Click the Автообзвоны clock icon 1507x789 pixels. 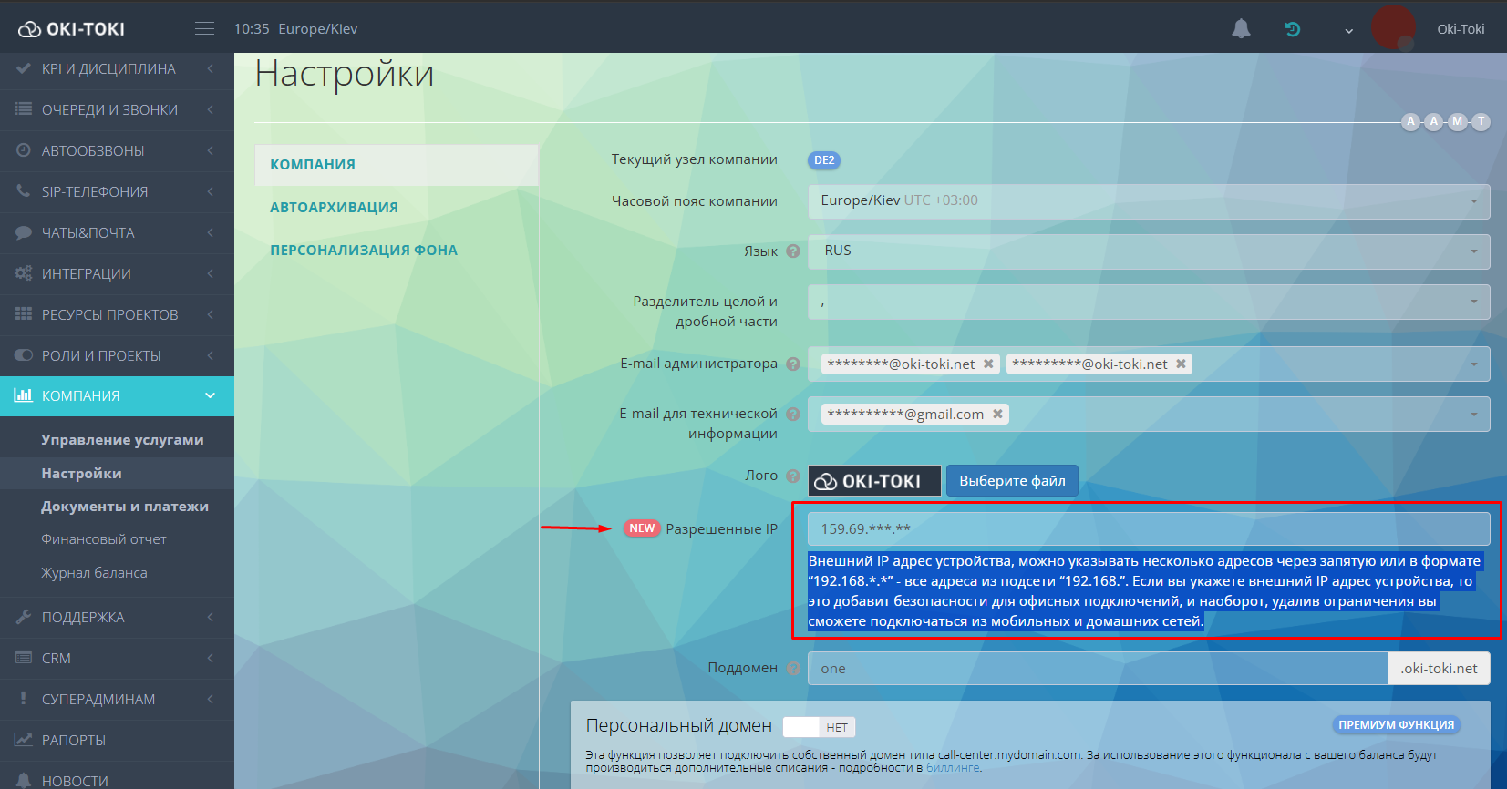(x=24, y=150)
